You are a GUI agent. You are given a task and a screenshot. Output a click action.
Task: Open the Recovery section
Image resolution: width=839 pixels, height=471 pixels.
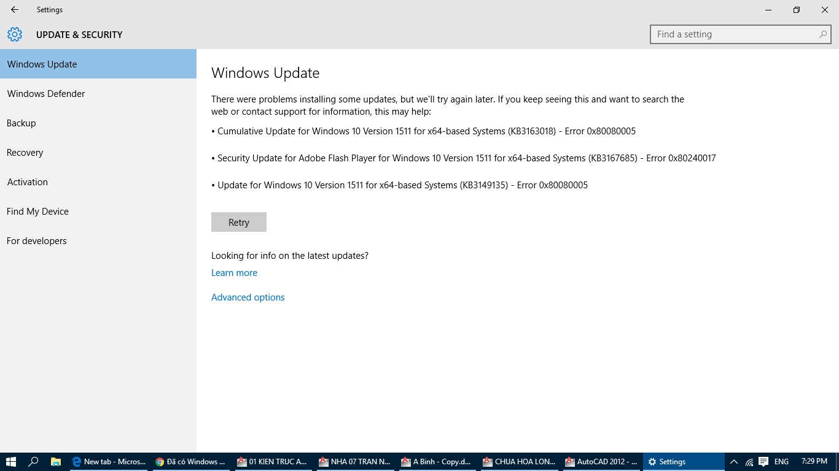[x=98, y=152]
